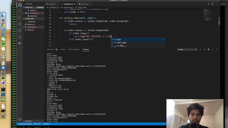This screenshot has width=228, height=128.
Task: Open the Extensions view
Action: click(x=20, y=30)
